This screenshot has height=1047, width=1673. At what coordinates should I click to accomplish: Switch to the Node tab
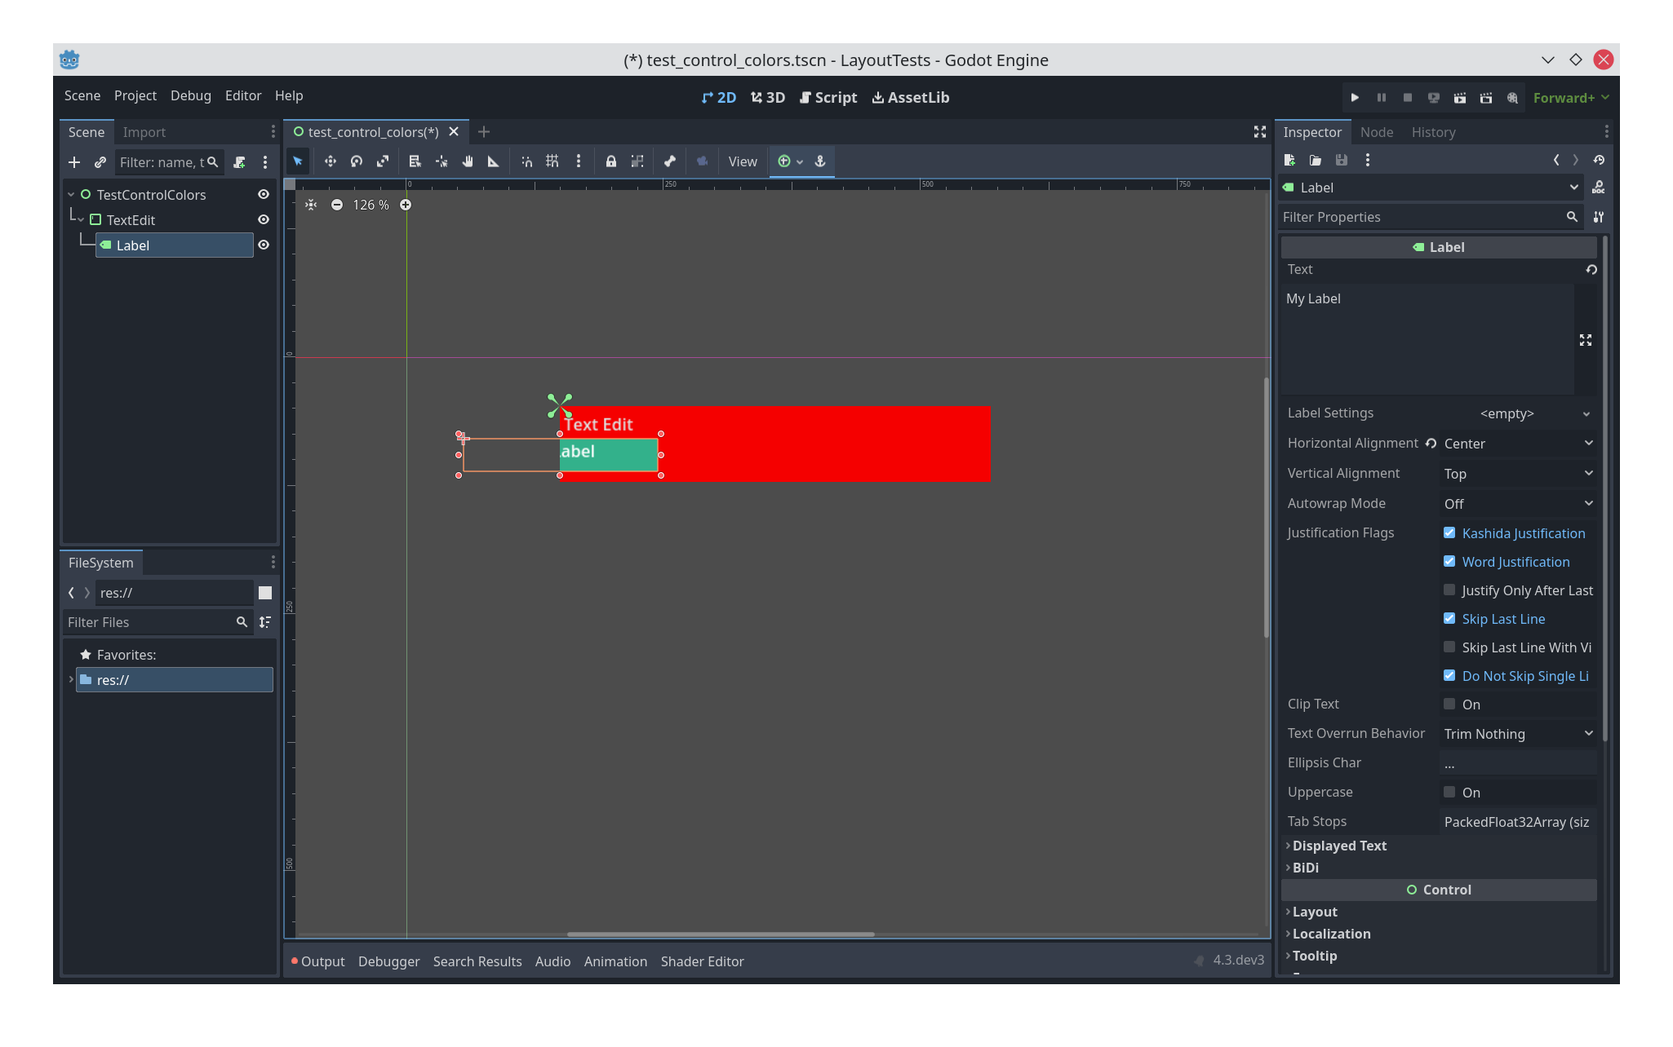coord(1376,132)
